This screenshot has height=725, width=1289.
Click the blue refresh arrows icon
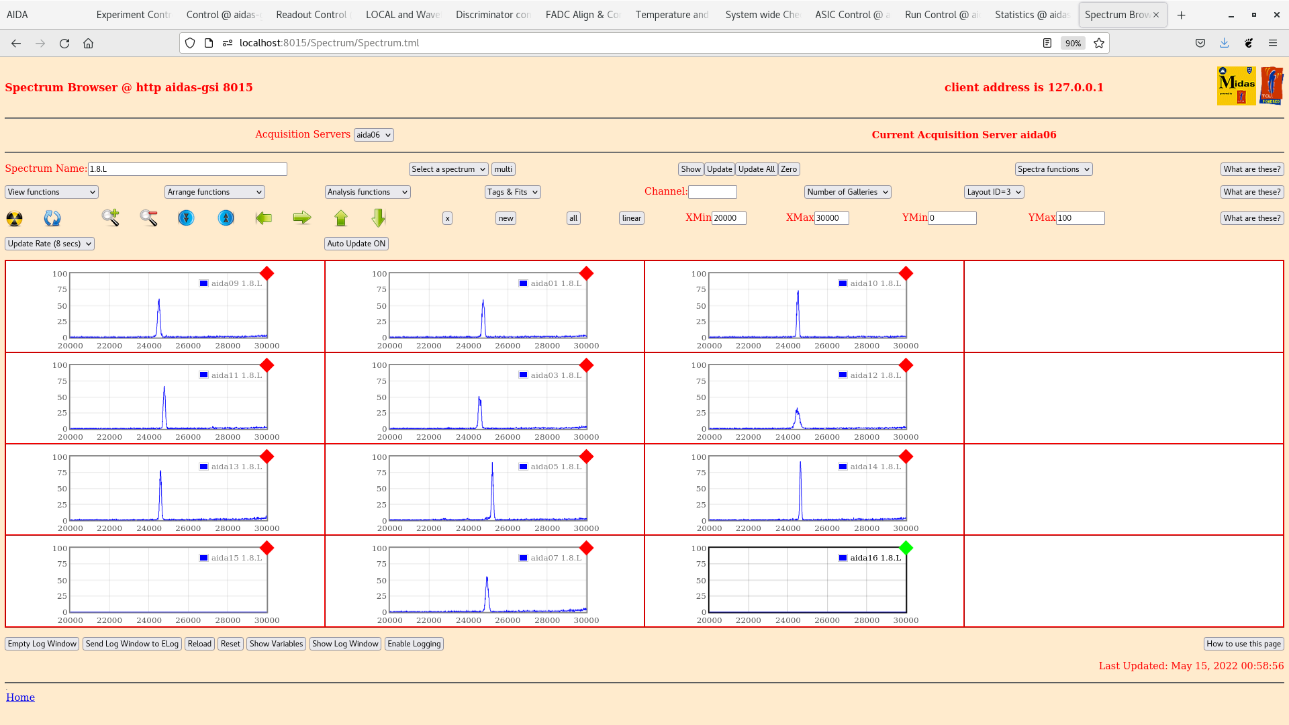point(52,218)
